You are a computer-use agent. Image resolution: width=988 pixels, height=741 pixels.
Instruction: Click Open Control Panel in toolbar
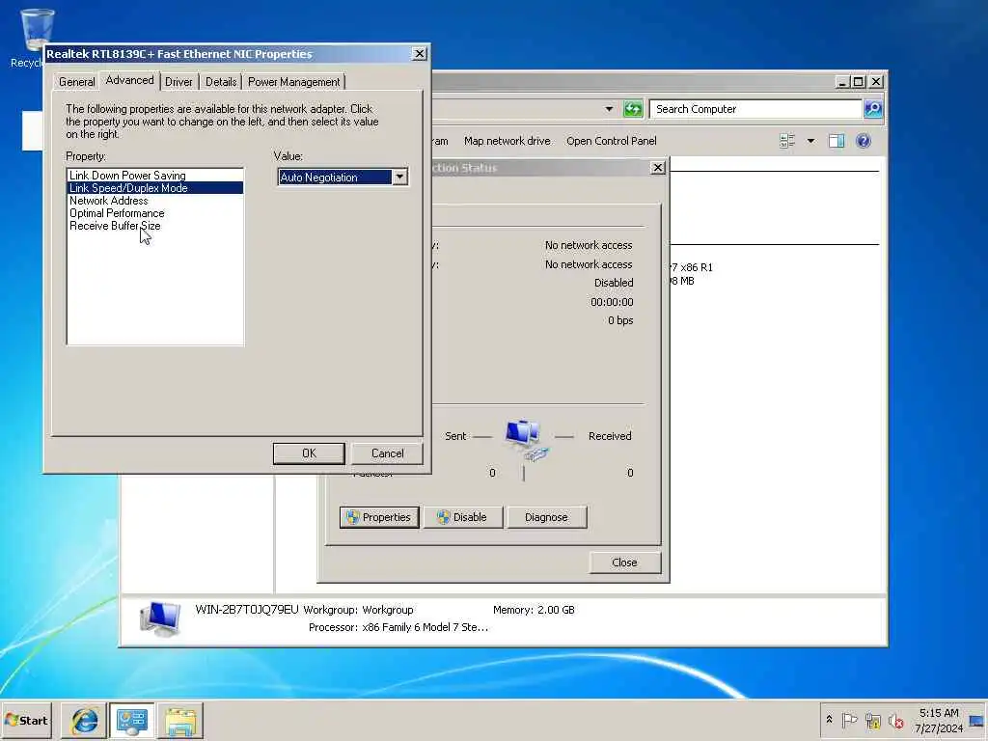point(611,141)
